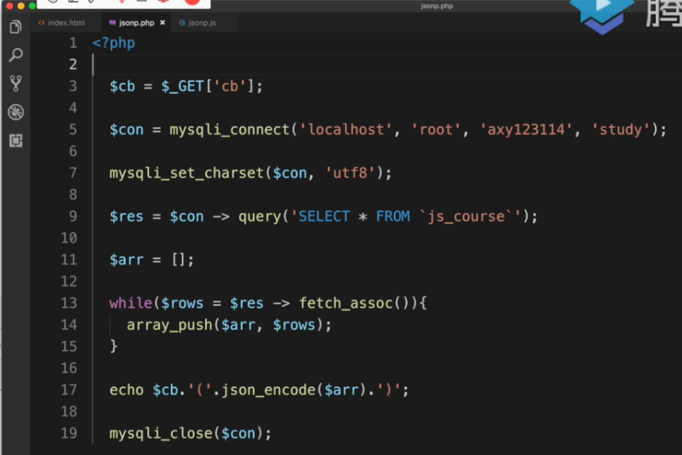The width and height of the screenshot is (682, 455).
Task: Click the green maximize window button
Action: 33,6
